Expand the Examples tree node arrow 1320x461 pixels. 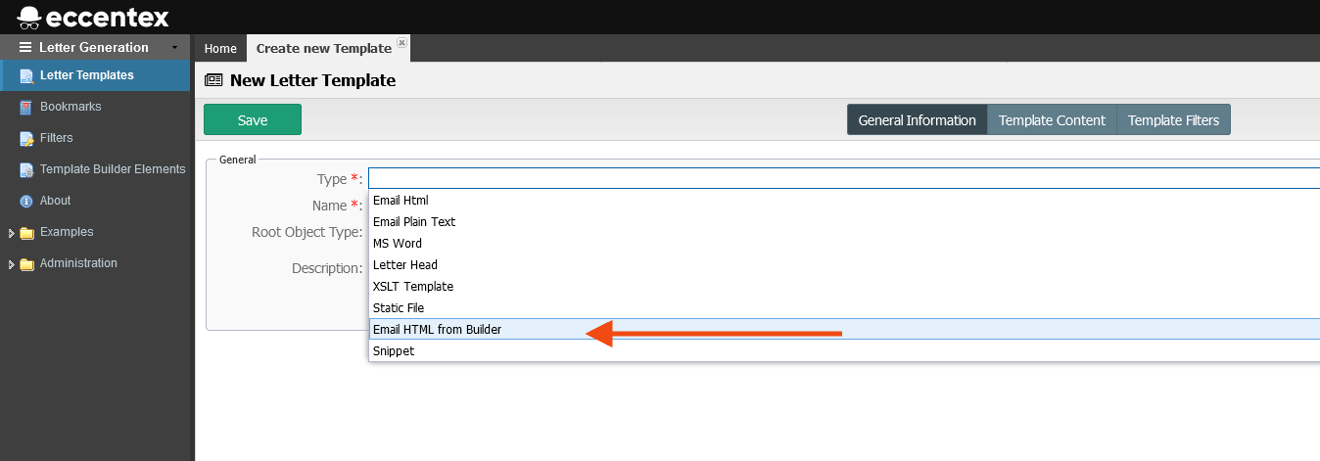11,233
